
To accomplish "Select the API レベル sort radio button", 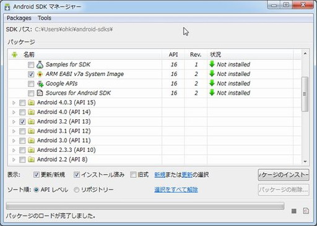I will [x=36, y=190].
